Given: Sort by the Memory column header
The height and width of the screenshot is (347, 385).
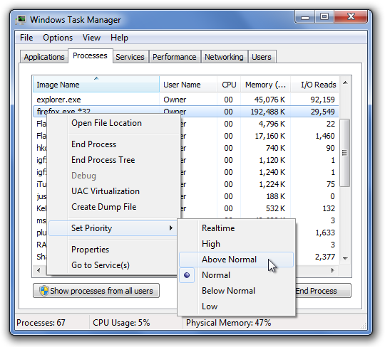Looking at the screenshot, I should pos(265,85).
